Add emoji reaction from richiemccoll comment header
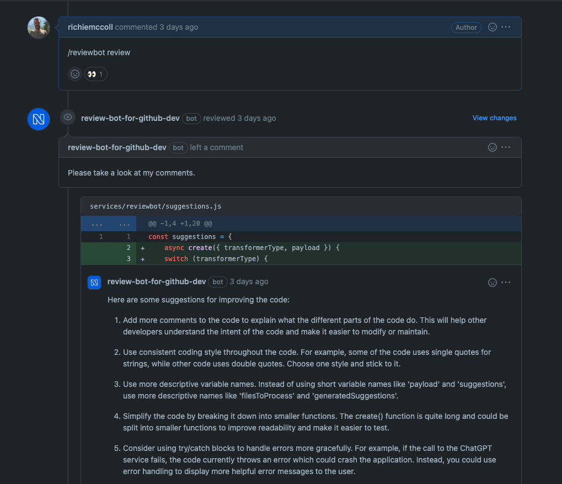 click(x=493, y=27)
